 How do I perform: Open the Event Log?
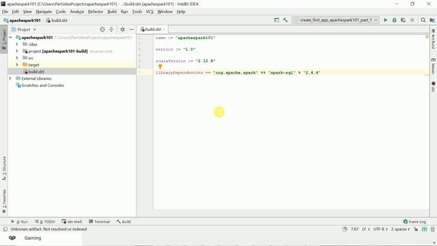tap(414, 221)
